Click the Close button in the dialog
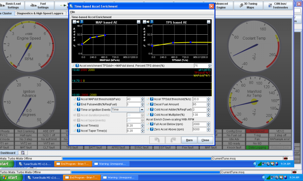This screenshot has width=303, height=181. [205, 140]
